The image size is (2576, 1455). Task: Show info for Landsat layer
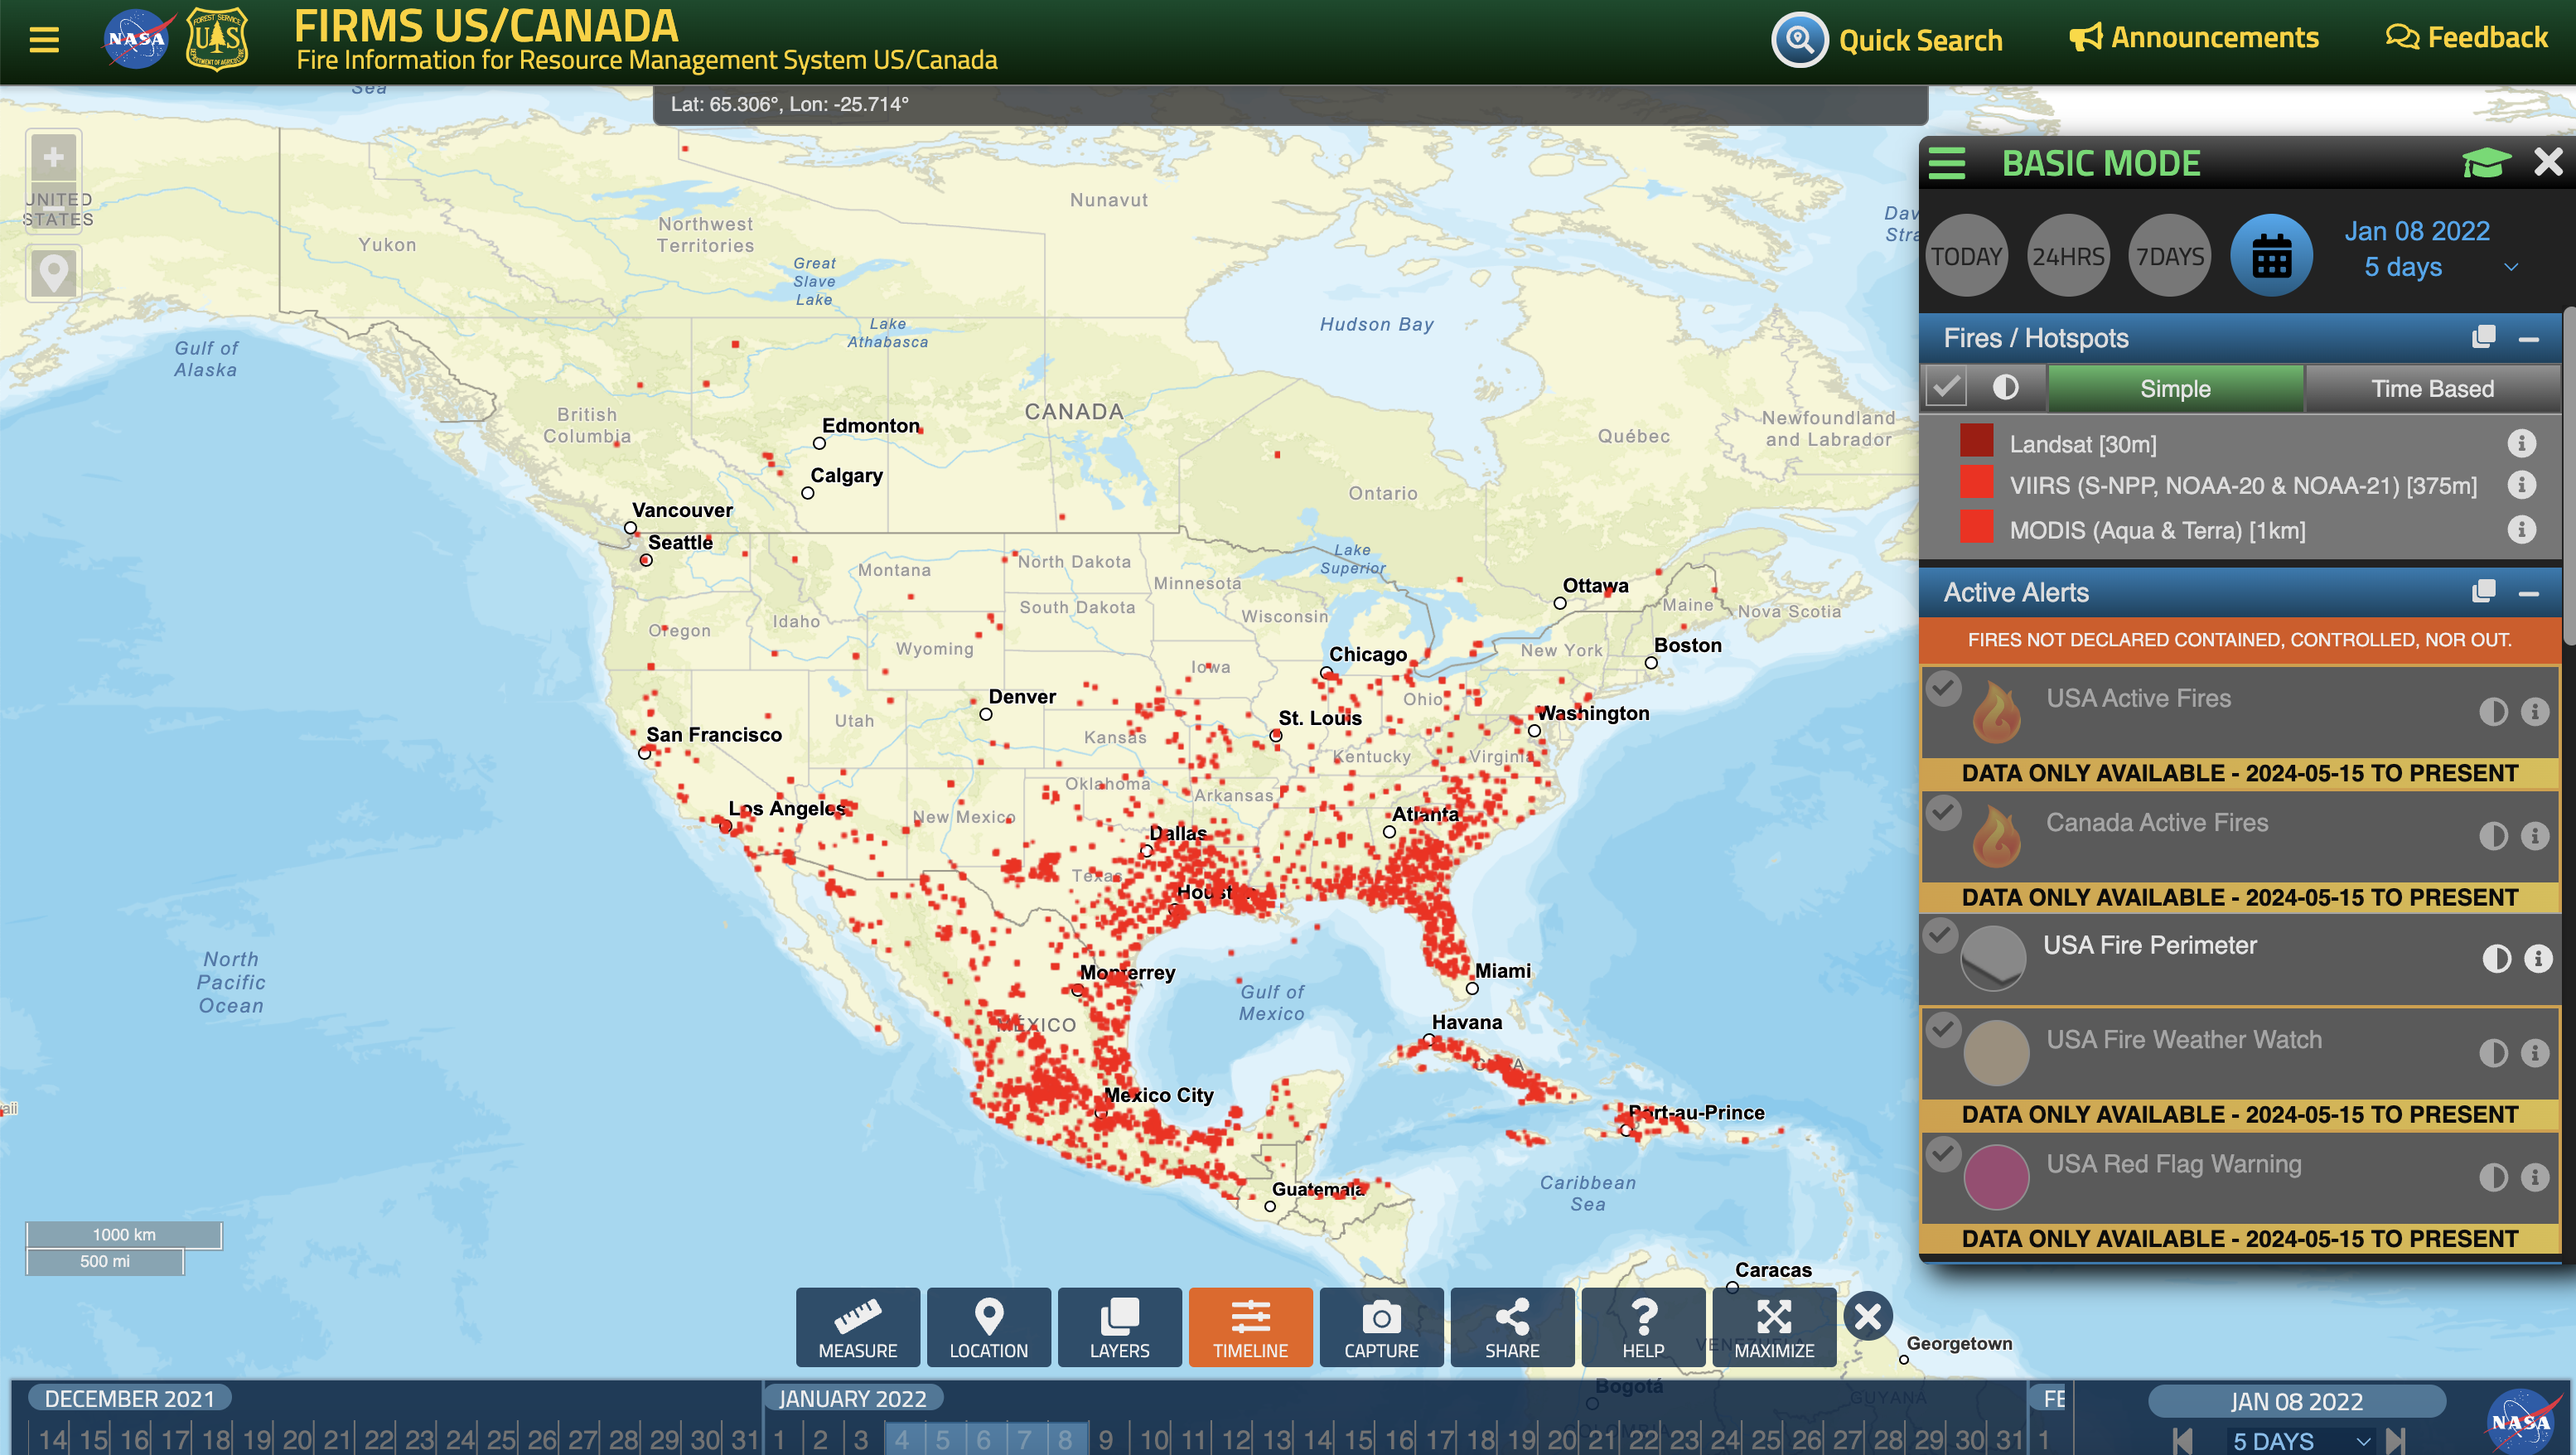coord(2521,443)
